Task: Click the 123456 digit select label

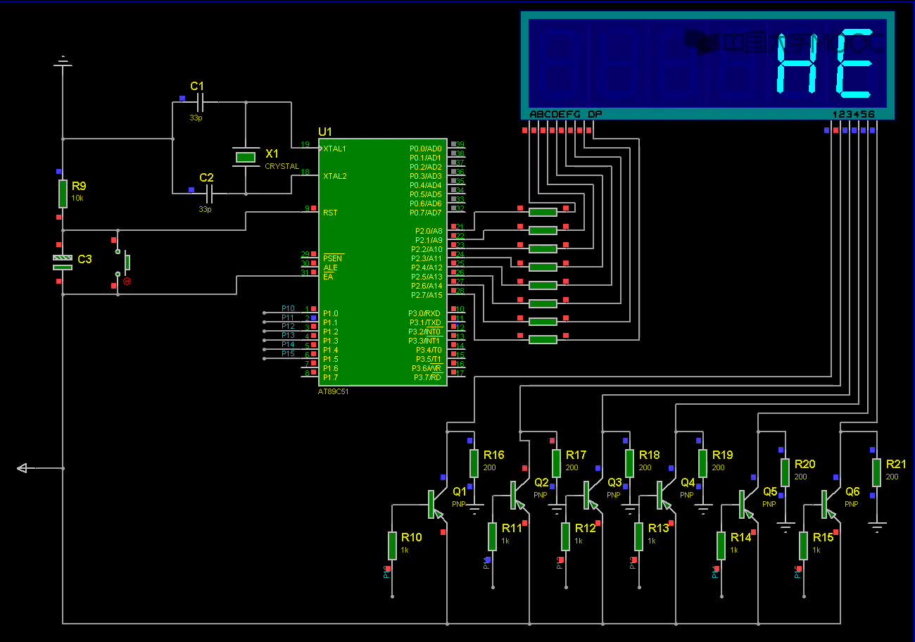Action: (853, 114)
